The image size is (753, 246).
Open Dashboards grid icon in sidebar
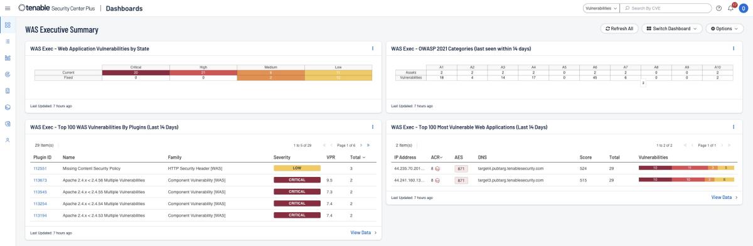click(8, 25)
